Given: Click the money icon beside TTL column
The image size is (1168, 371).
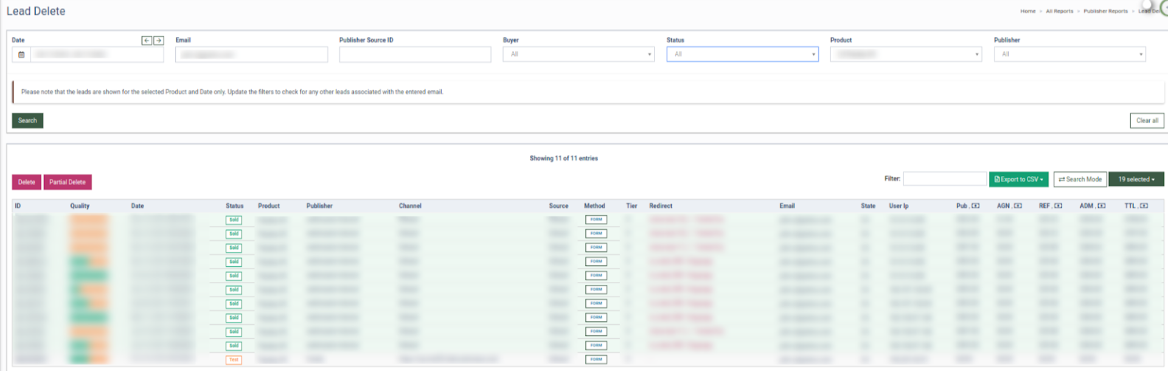Looking at the screenshot, I should pos(1144,206).
